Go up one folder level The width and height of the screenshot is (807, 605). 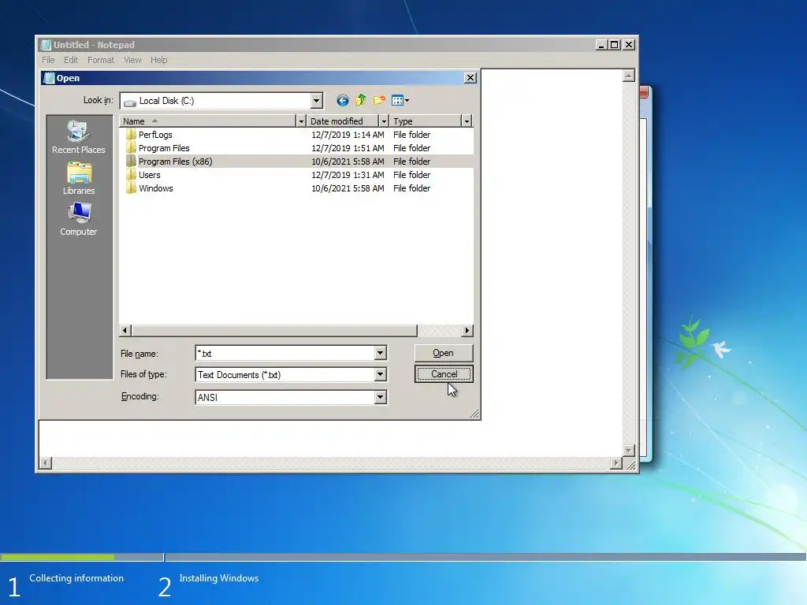(x=361, y=100)
